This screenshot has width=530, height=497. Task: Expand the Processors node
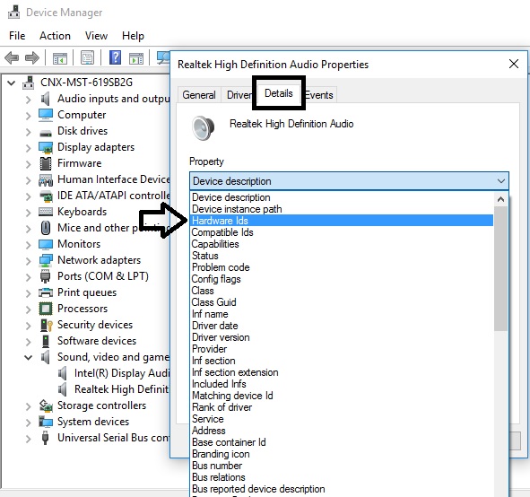pyautogui.click(x=29, y=309)
